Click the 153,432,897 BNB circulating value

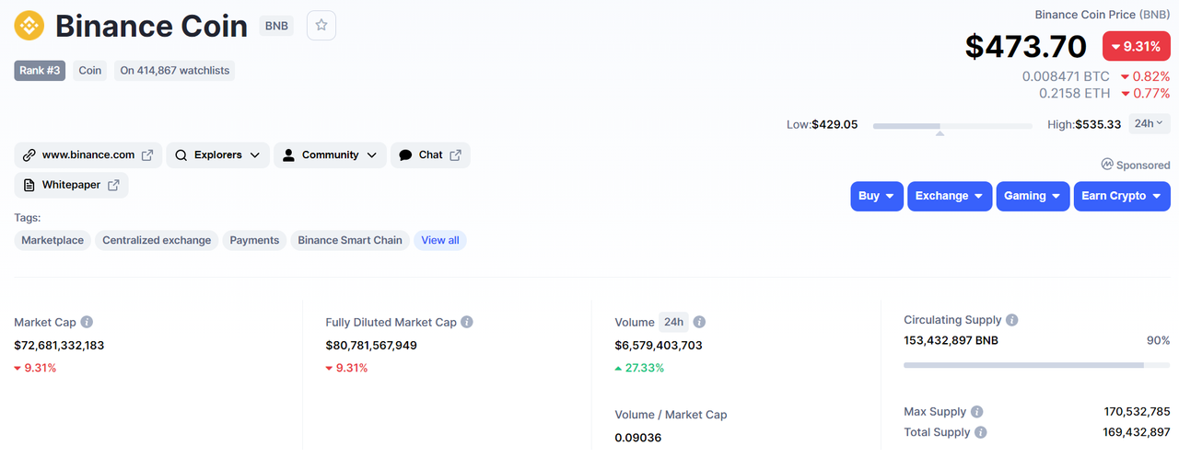click(951, 340)
